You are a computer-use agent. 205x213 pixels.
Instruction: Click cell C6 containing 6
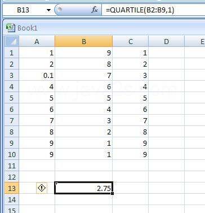[131, 109]
